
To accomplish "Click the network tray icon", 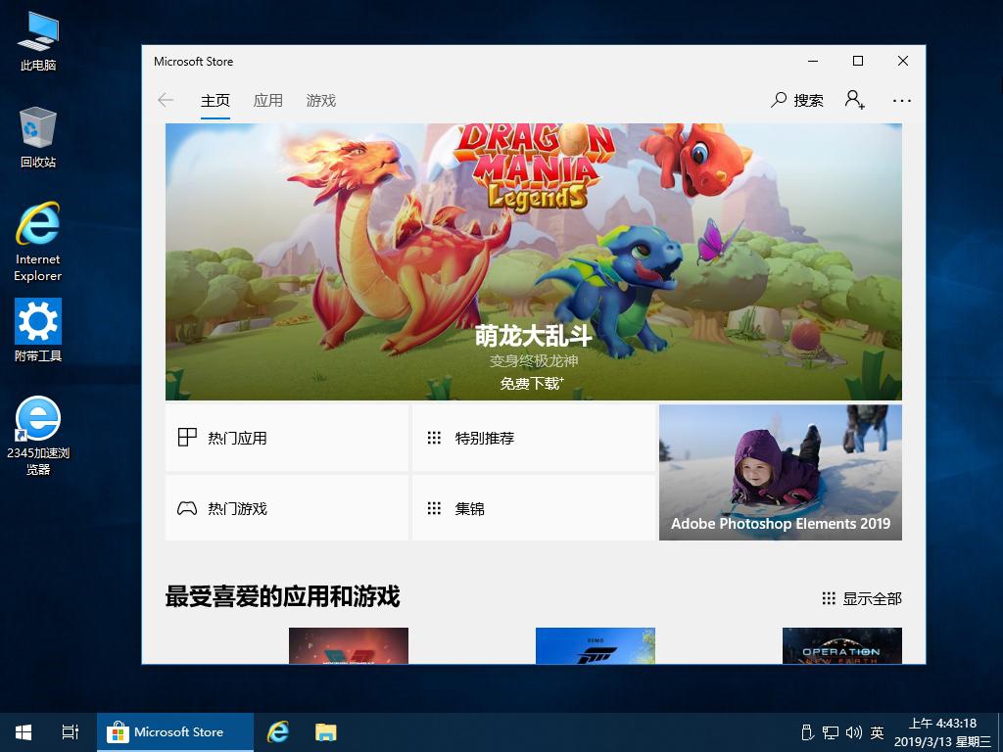I will (831, 732).
